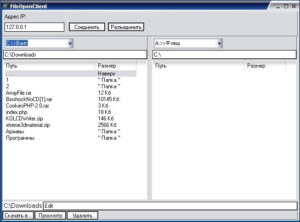The height and width of the screenshot is (222, 300).
Task: Click the Удалить button
Action: pyautogui.click(x=82, y=216)
